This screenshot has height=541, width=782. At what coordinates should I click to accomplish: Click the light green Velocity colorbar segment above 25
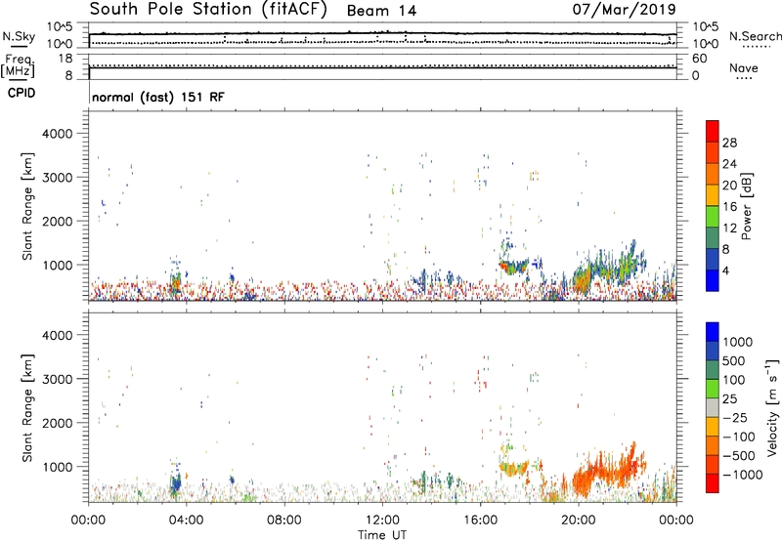pyautogui.click(x=713, y=389)
